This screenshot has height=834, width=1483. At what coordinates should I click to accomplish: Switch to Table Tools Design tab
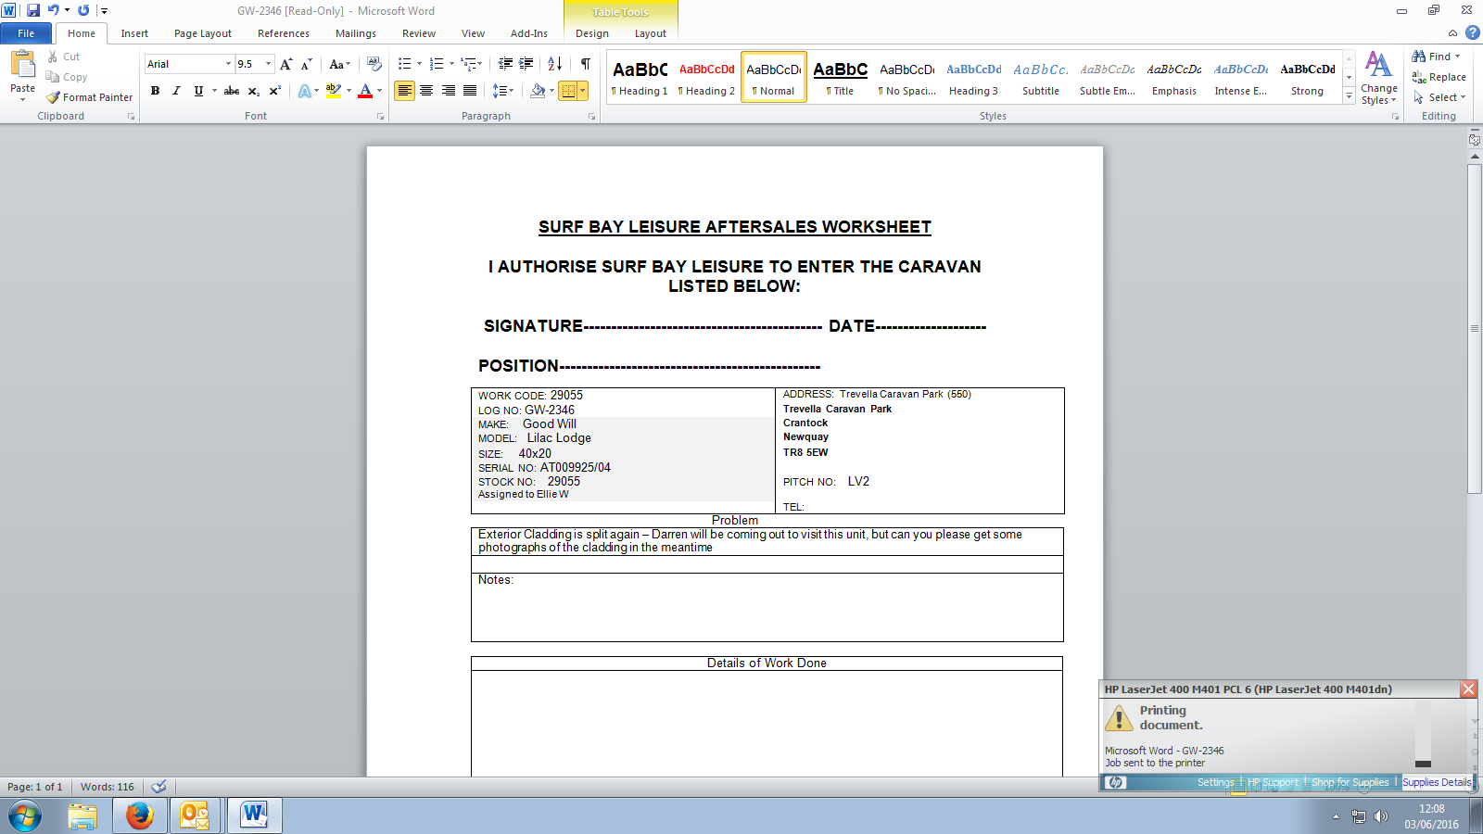click(x=592, y=33)
